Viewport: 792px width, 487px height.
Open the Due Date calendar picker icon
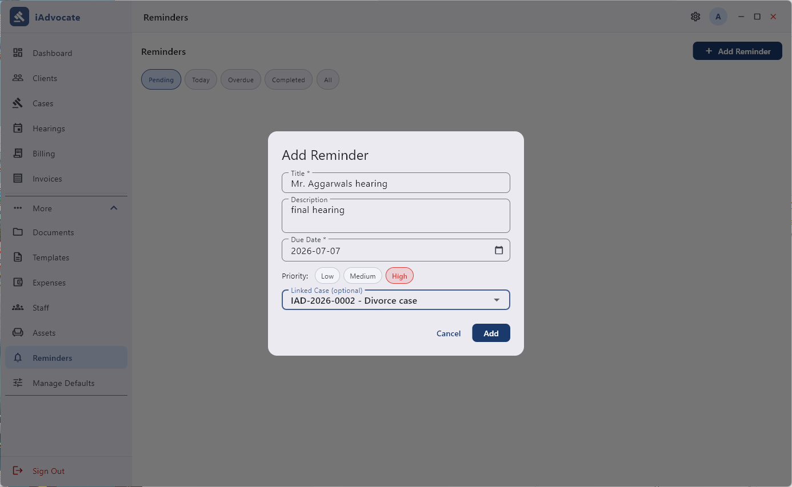coord(499,250)
